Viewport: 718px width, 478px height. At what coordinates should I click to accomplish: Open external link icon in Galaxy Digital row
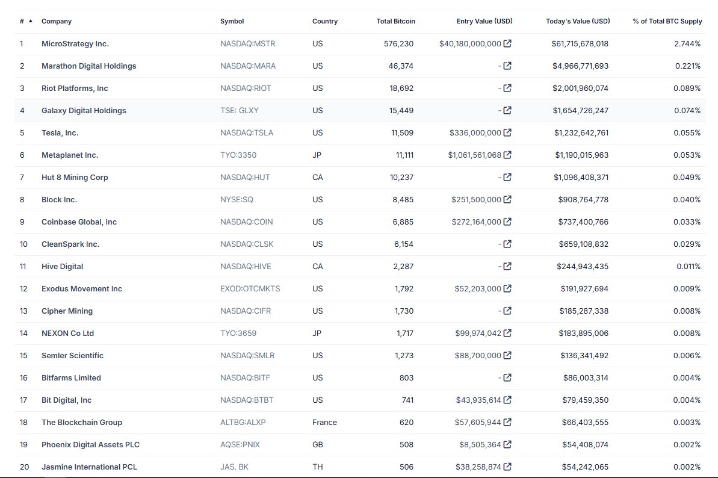click(507, 110)
